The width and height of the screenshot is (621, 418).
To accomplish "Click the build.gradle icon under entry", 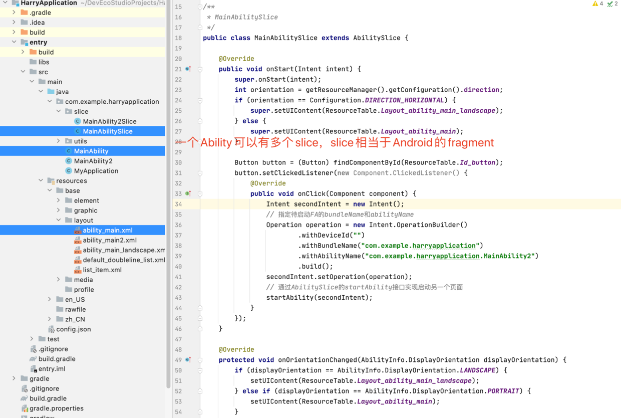I will (33, 359).
